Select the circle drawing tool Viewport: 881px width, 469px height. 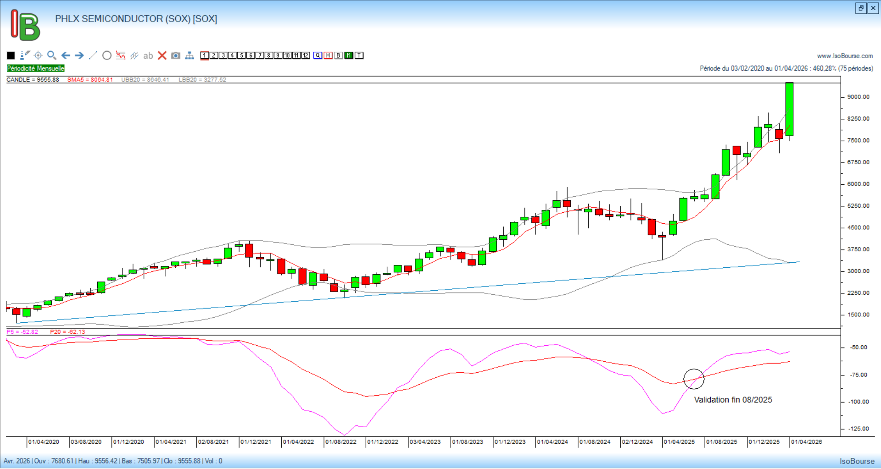click(x=107, y=55)
